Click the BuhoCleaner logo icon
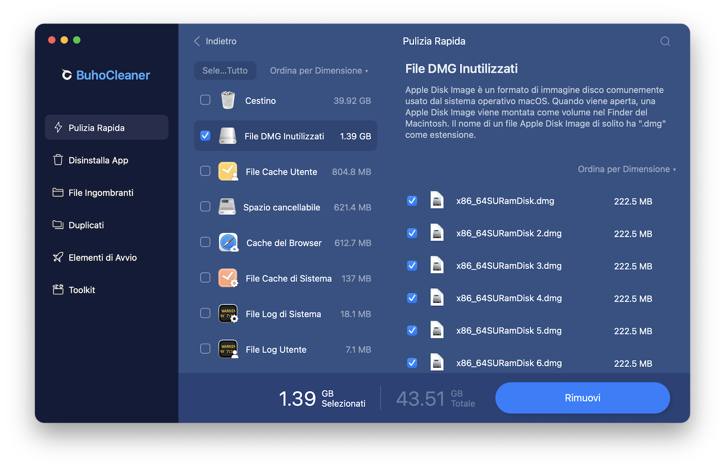The height and width of the screenshot is (469, 725). (67, 75)
